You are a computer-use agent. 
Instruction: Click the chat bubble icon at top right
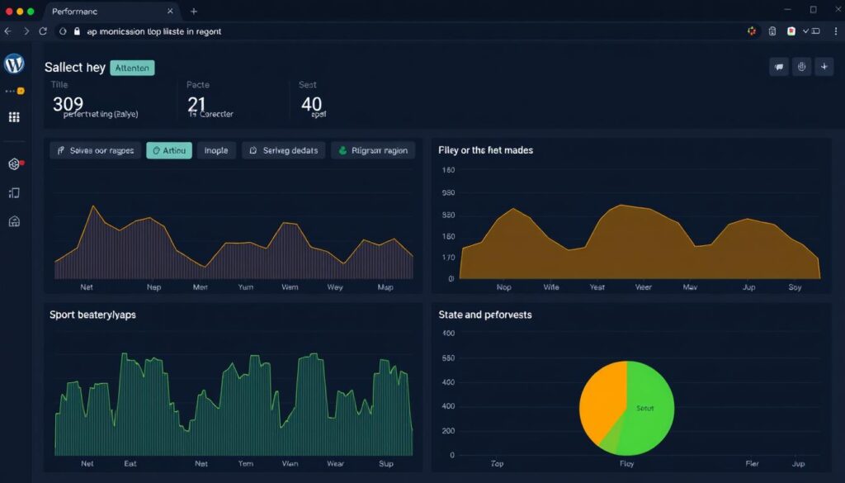click(778, 68)
